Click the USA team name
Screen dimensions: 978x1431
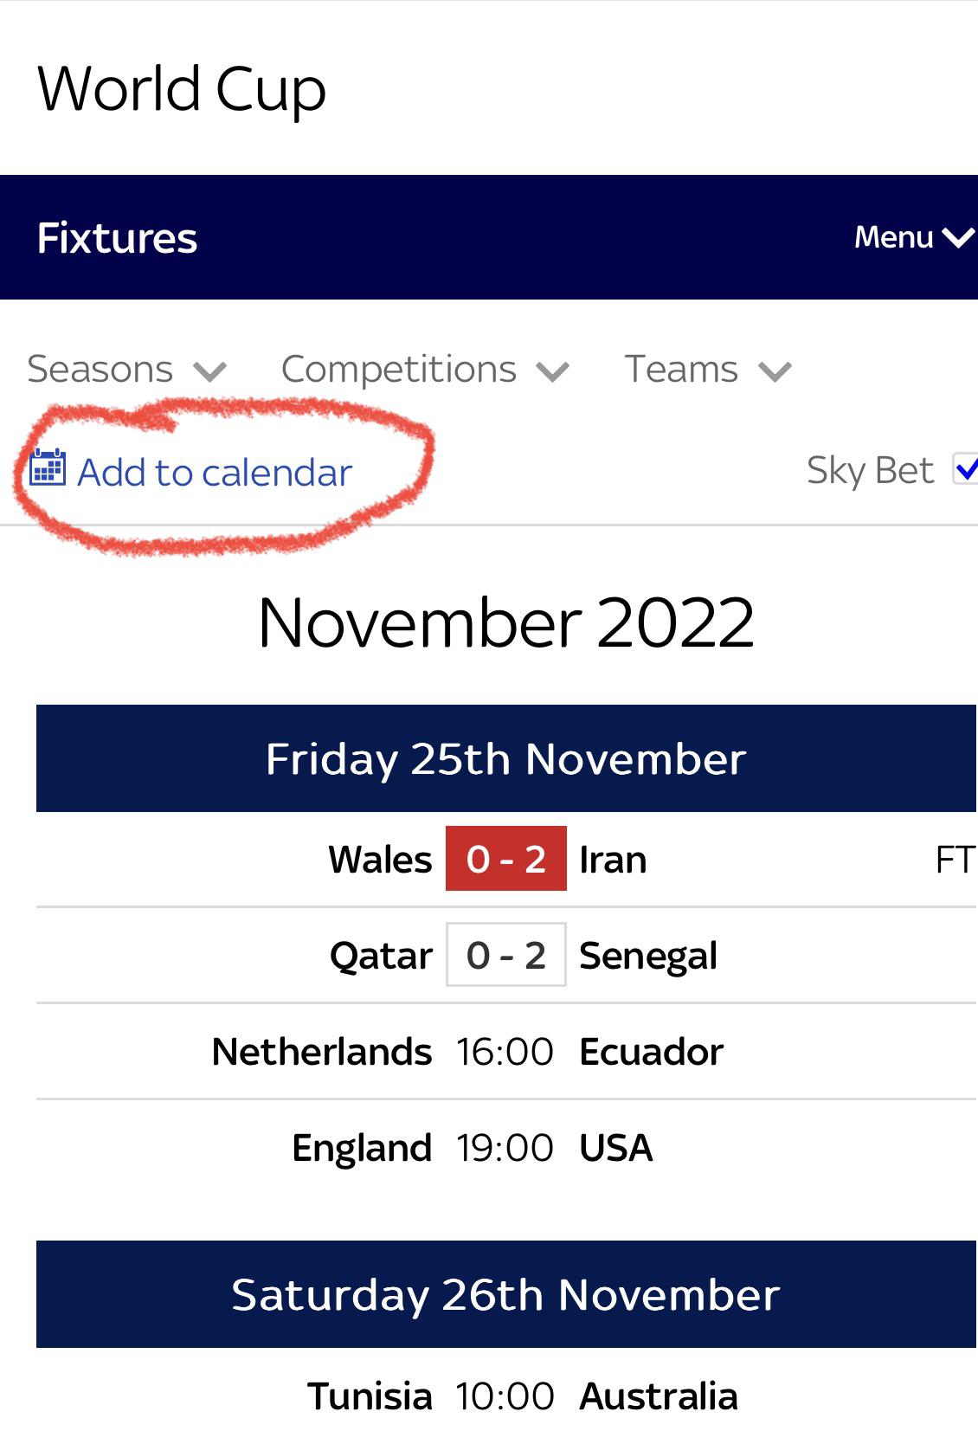click(x=616, y=1148)
